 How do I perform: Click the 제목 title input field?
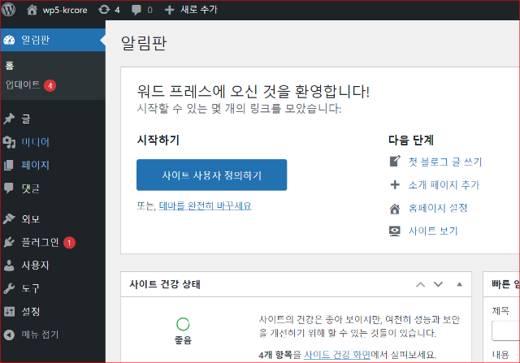505,331
